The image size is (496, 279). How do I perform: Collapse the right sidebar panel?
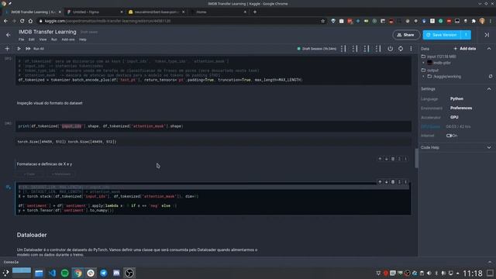coord(487,35)
